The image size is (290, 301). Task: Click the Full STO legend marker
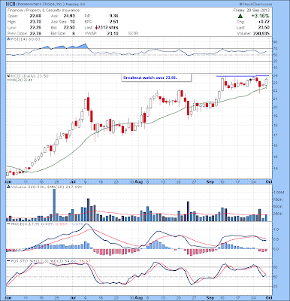point(8,261)
